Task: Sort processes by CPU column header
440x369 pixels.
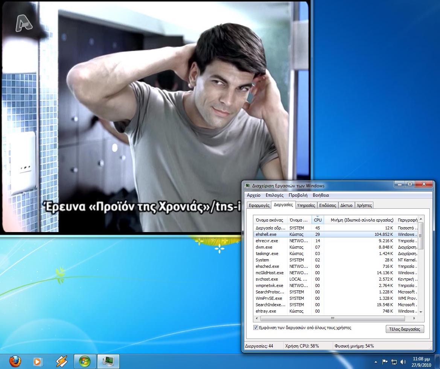Action: click(x=318, y=220)
